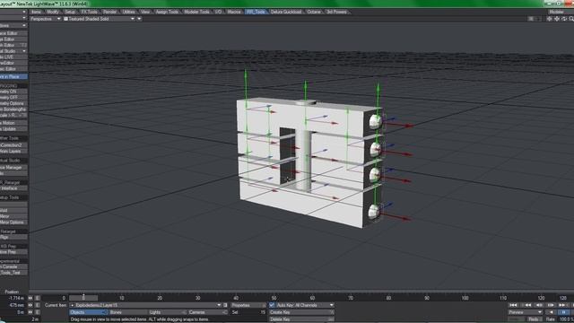Open the Utilities tab
This screenshot has height=323, width=574.
tap(128, 12)
